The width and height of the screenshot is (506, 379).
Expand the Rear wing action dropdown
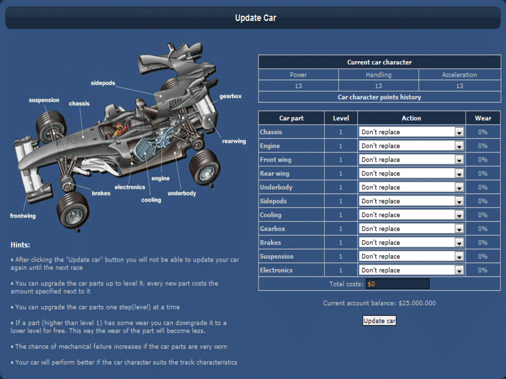tap(411, 173)
